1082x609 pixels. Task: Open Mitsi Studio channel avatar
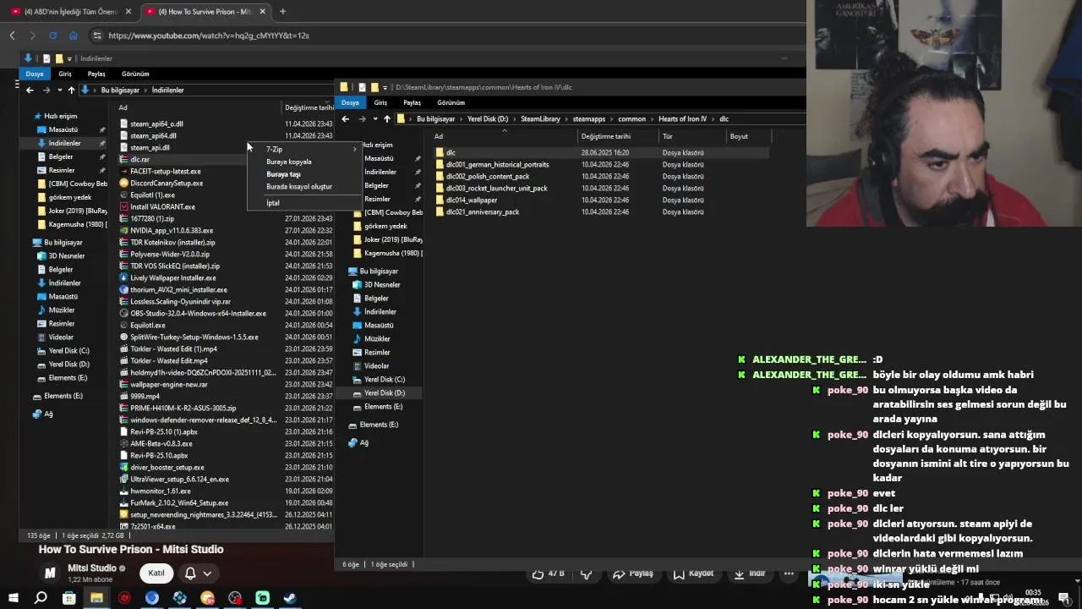pyautogui.click(x=50, y=573)
